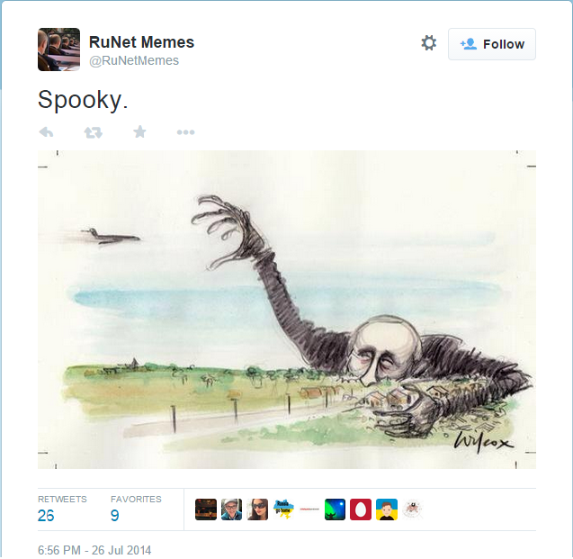Open the gear settings dropdown
The image size is (573, 559).
pyautogui.click(x=429, y=43)
